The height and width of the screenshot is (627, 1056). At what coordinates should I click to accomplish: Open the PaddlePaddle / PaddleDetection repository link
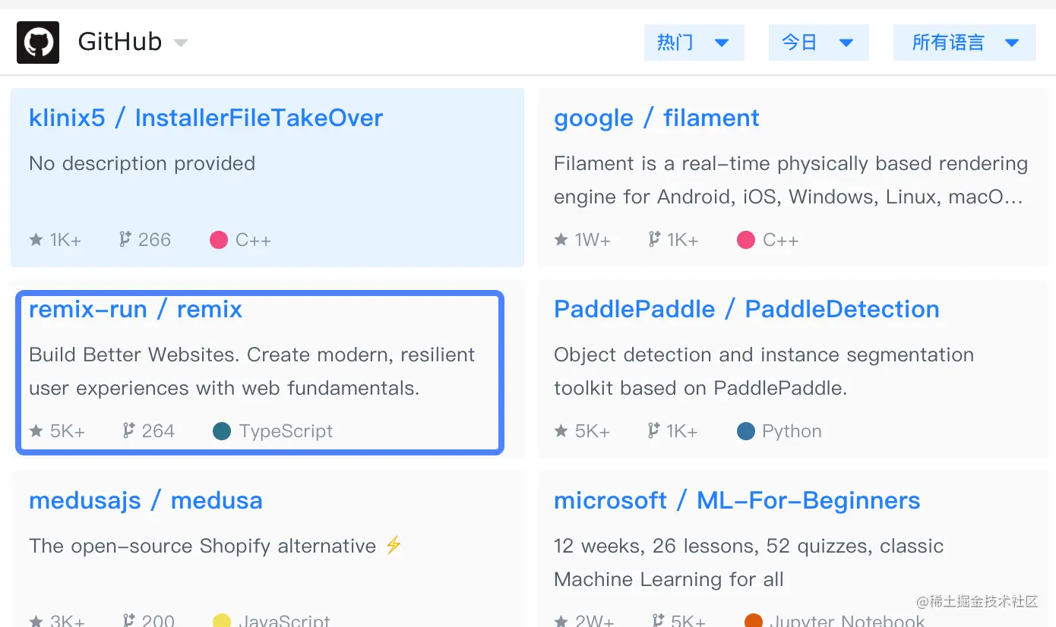tap(747, 309)
